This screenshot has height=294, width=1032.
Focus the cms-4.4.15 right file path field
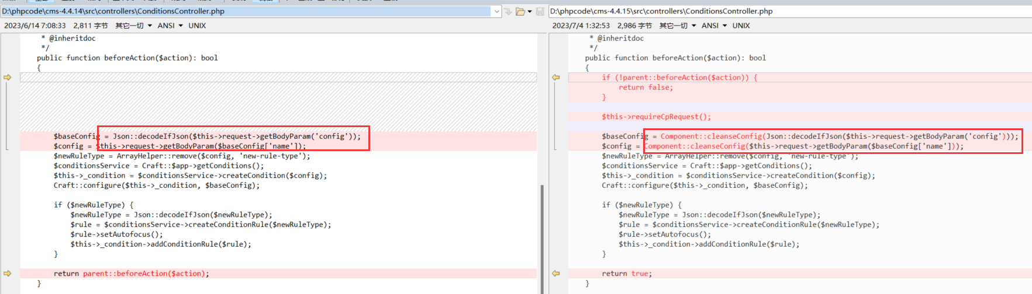click(x=790, y=11)
